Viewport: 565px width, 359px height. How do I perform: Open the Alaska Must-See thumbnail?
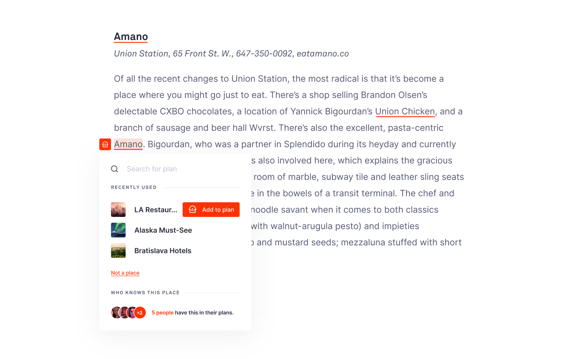118,230
